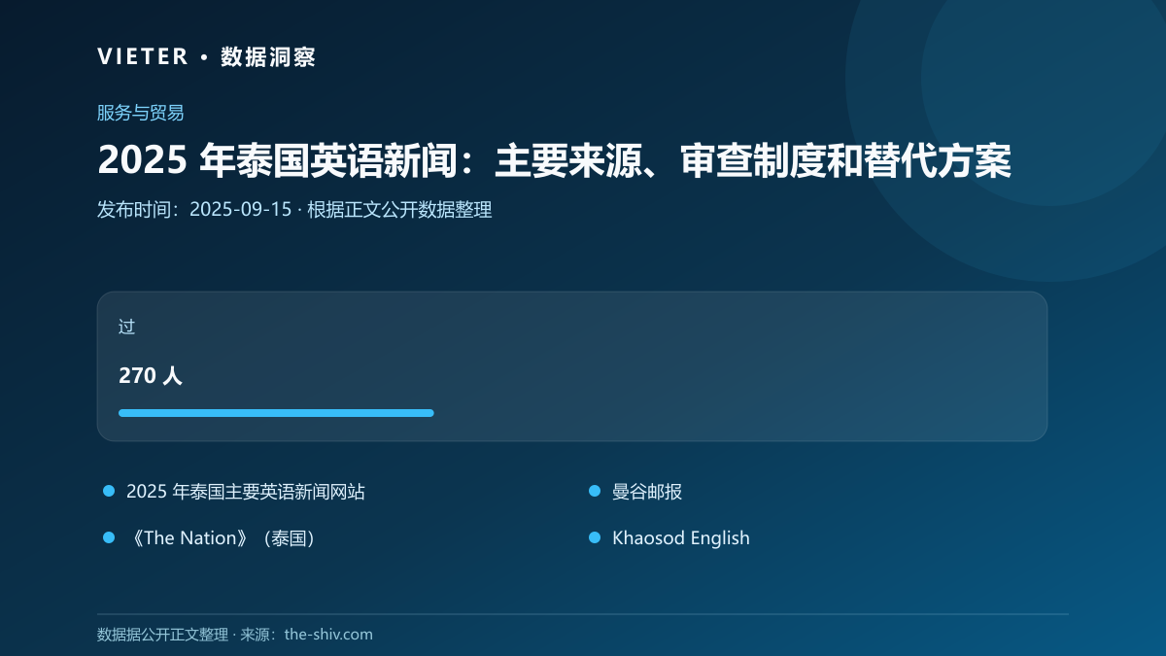This screenshot has height=656, width=1166.
Task: Click the VIETER · 数据洞察 brand title
Action: (x=206, y=56)
